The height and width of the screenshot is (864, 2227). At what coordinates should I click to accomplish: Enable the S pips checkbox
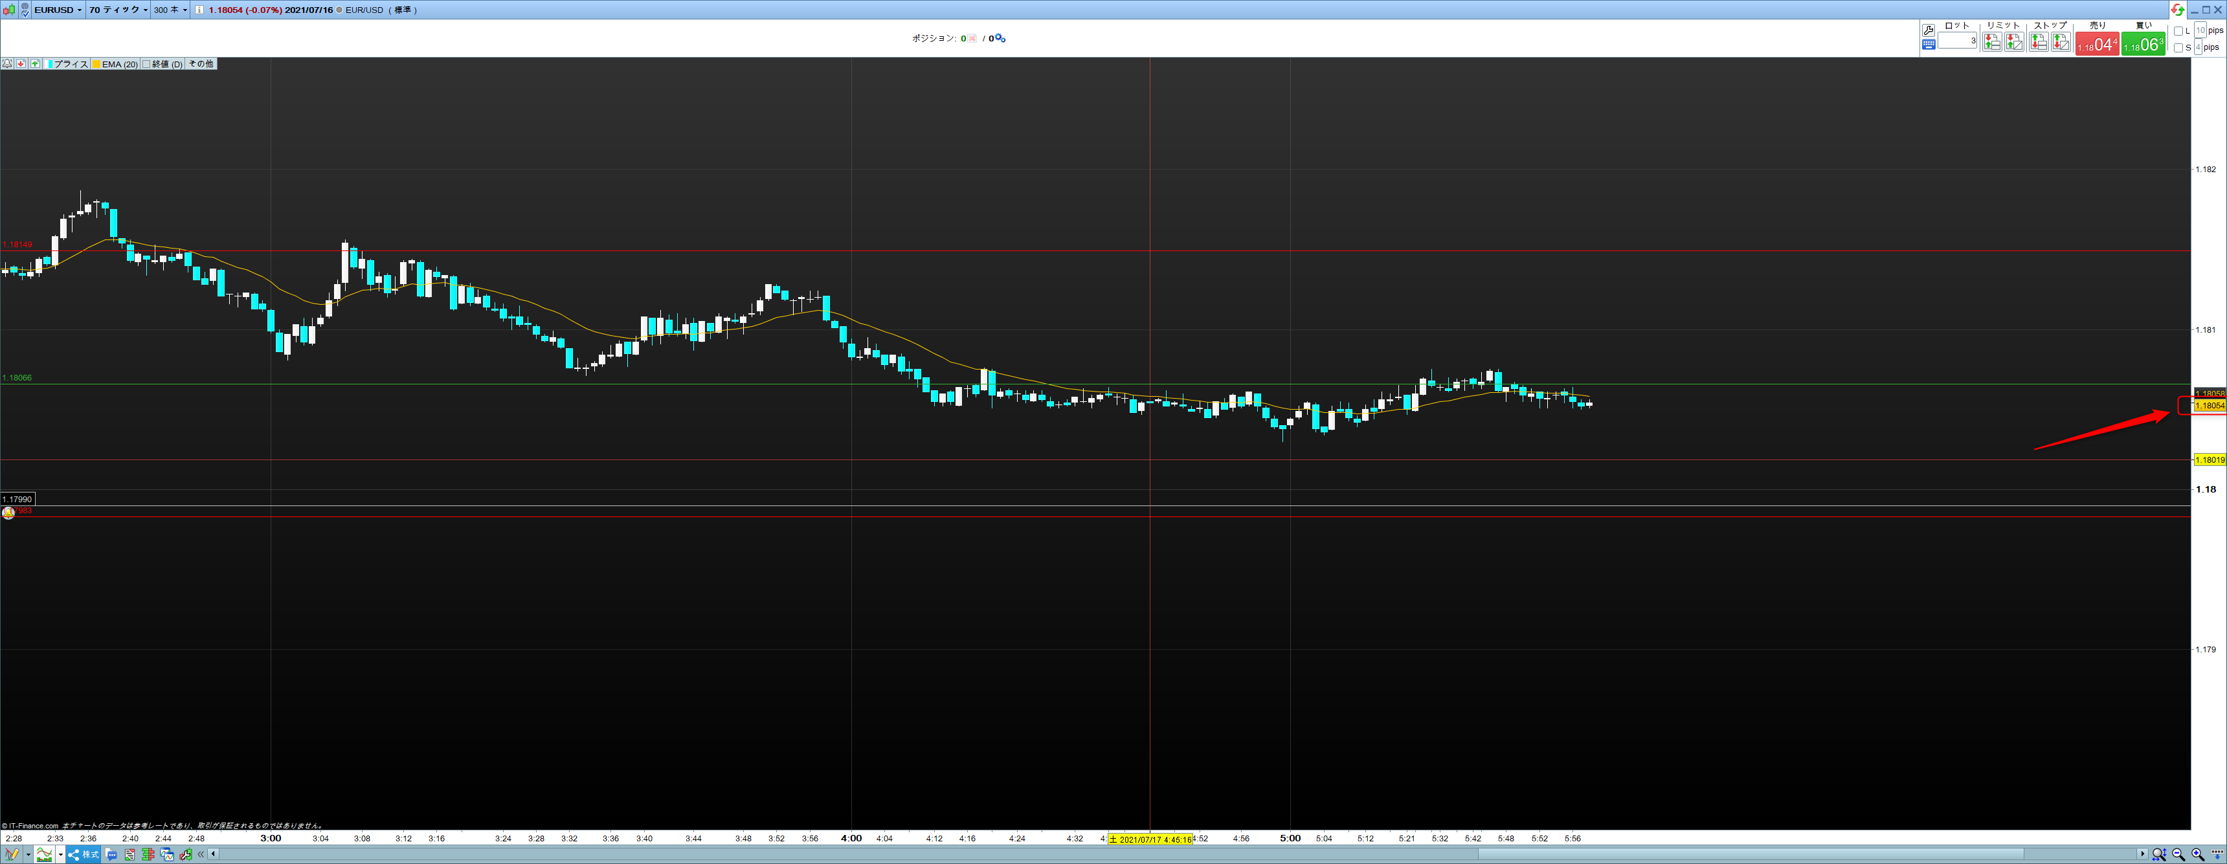[2178, 47]
